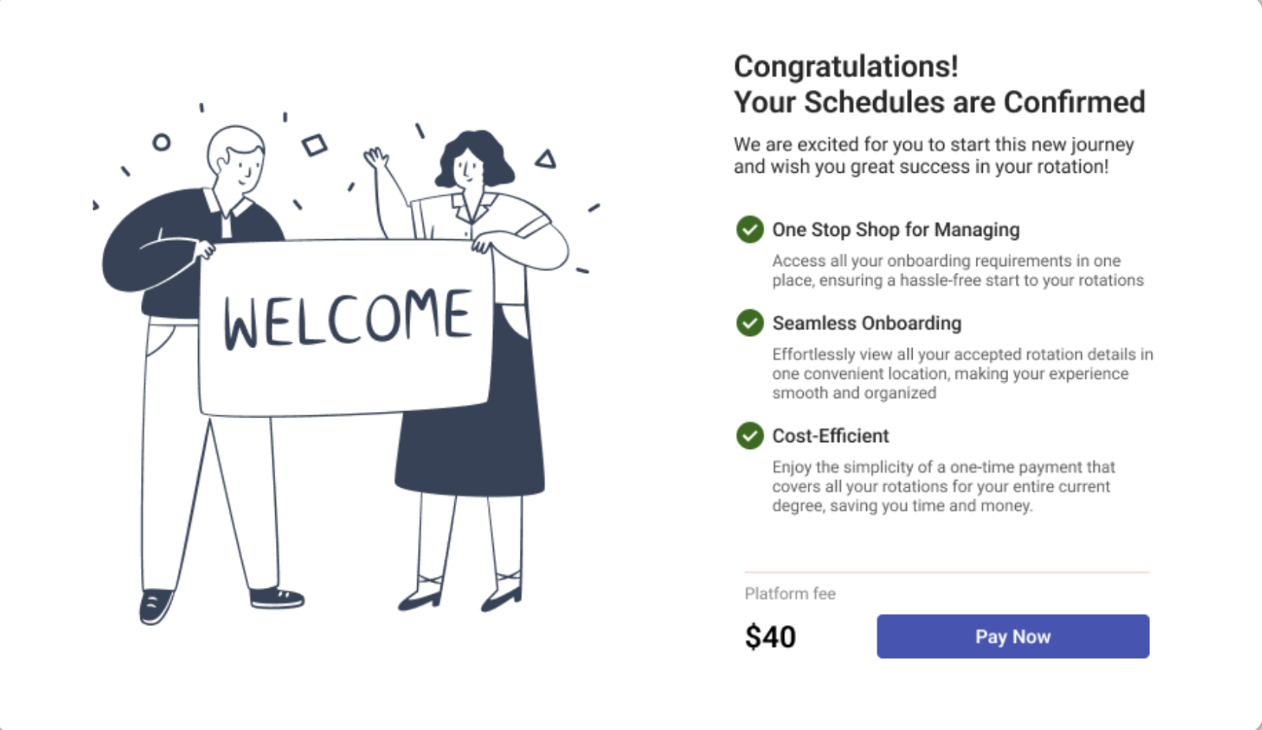1262x730 pixels.
Task: Click the "One Stop Shop for Managing" heading
Action: point(895,230)
